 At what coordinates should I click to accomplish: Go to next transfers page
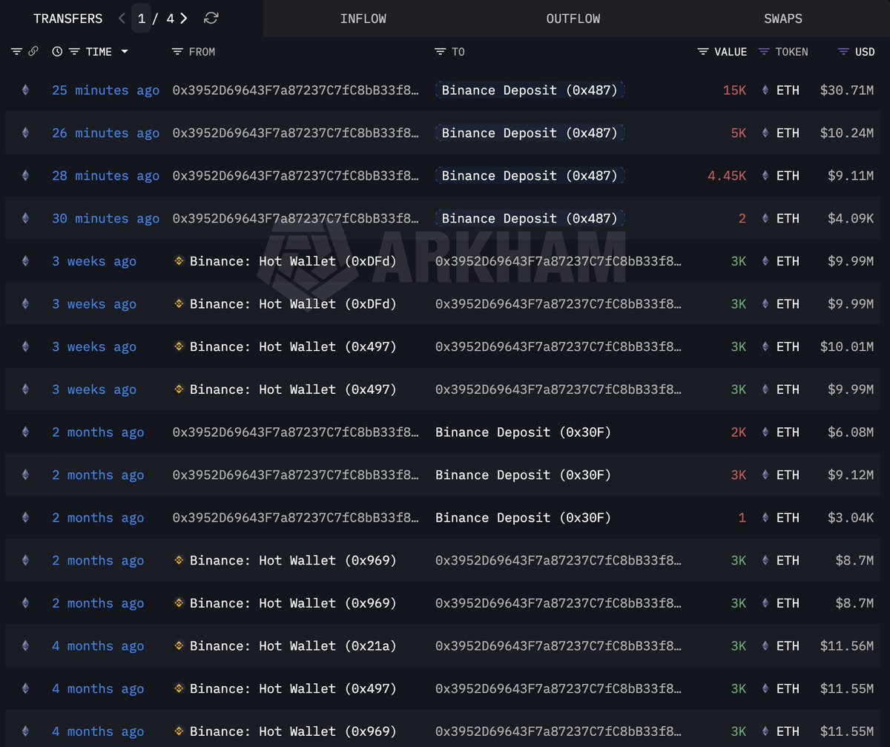tap(184, 19)
